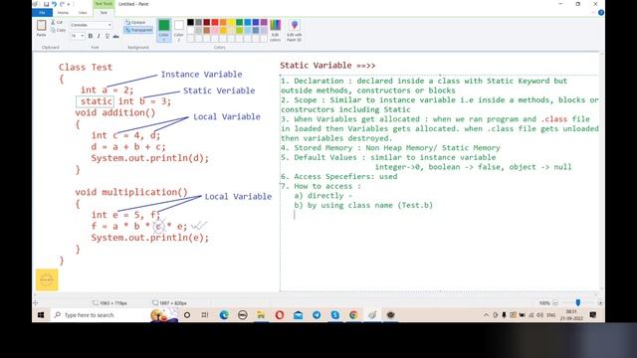
Task: Click the ENG language indicator
Action: tap(551, 315)
